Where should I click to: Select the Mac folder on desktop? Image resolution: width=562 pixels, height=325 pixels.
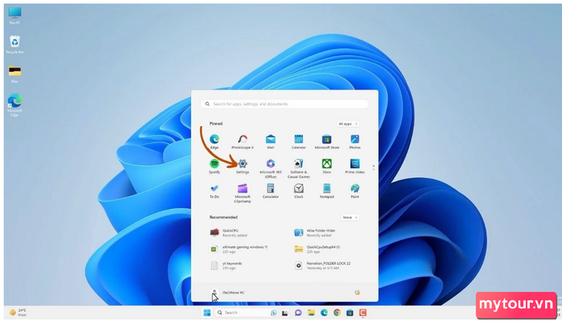14,74
